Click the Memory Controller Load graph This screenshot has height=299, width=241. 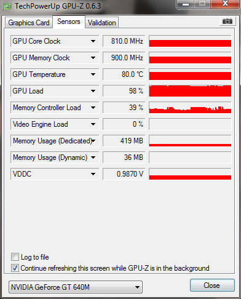click(x=190, y=108)
